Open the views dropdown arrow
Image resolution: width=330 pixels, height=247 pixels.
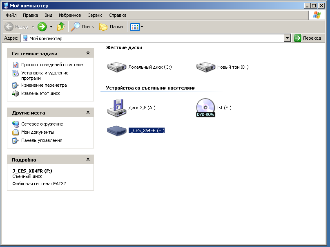[142, 27]
